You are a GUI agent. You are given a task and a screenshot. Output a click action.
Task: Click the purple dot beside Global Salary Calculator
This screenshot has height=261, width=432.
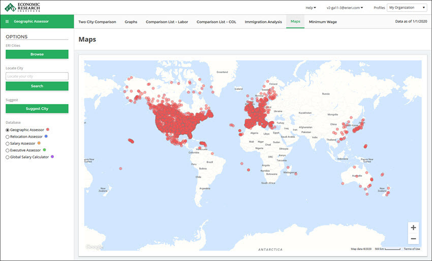coord(52,157)
